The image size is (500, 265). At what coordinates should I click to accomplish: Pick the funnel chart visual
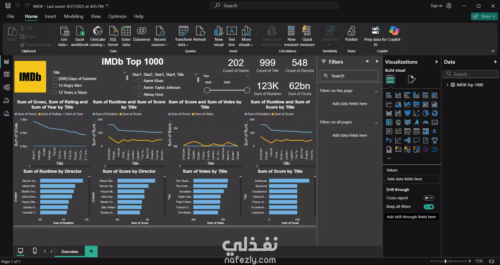[x=407, y=113]
